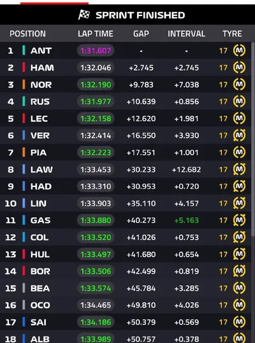Select the VER driver row name
Image resolution: width=255 pixels, height=343 pixels.
pyautogui.click(x=40, y=136)
